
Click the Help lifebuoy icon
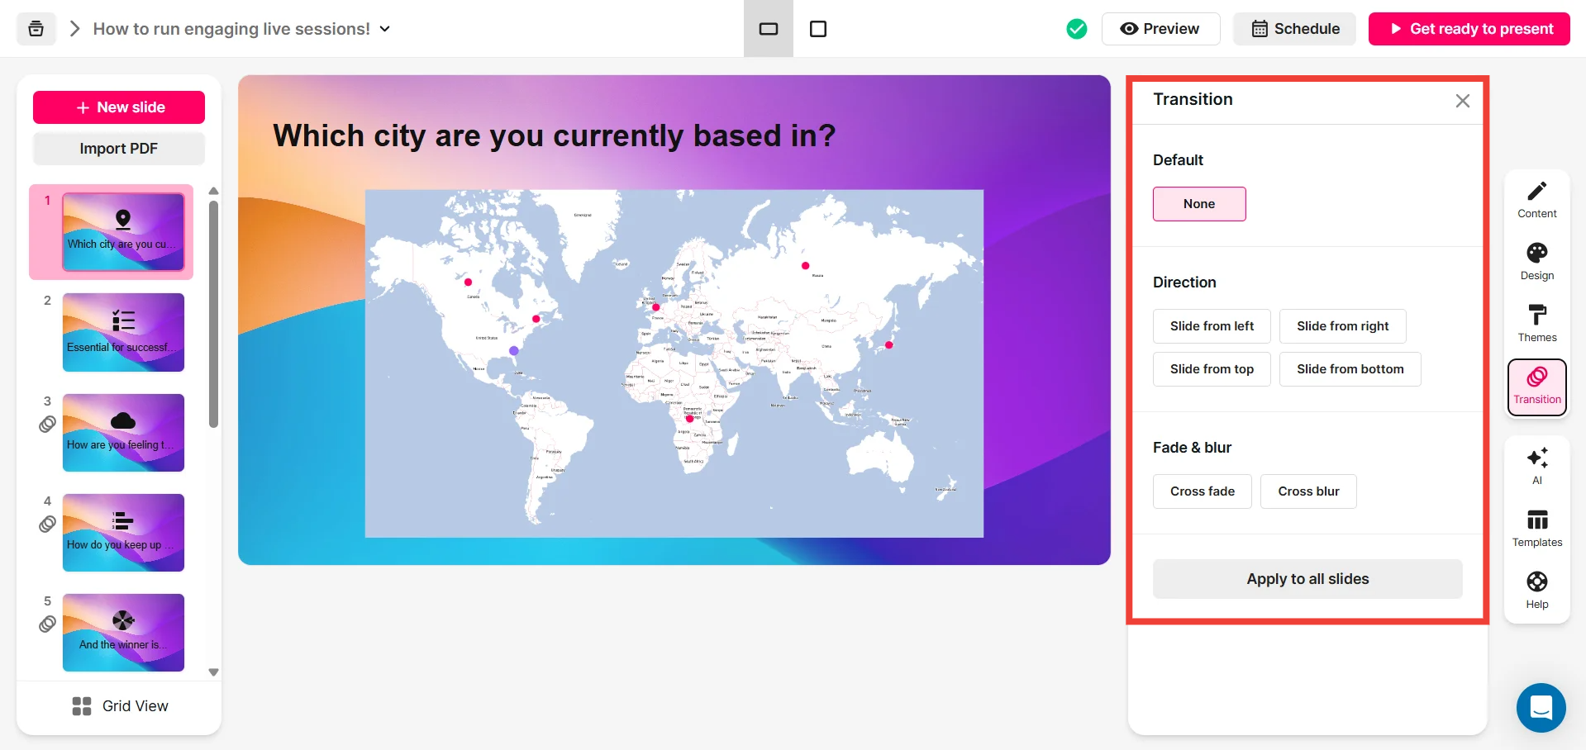tap(1536, 591)
